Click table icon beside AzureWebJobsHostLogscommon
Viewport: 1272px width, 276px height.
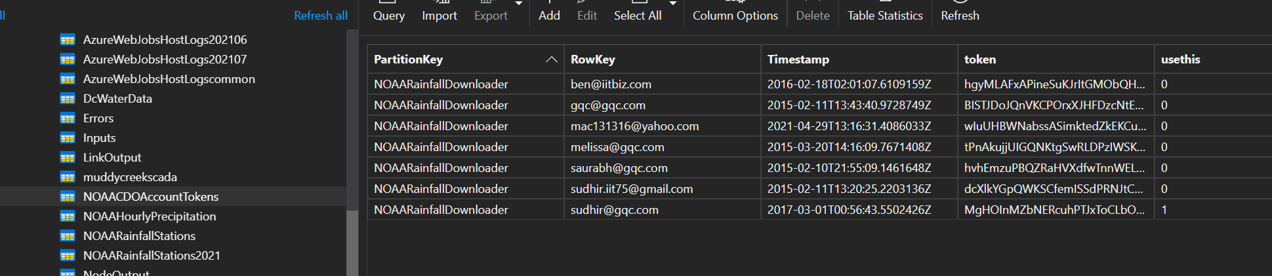point(68,79)
